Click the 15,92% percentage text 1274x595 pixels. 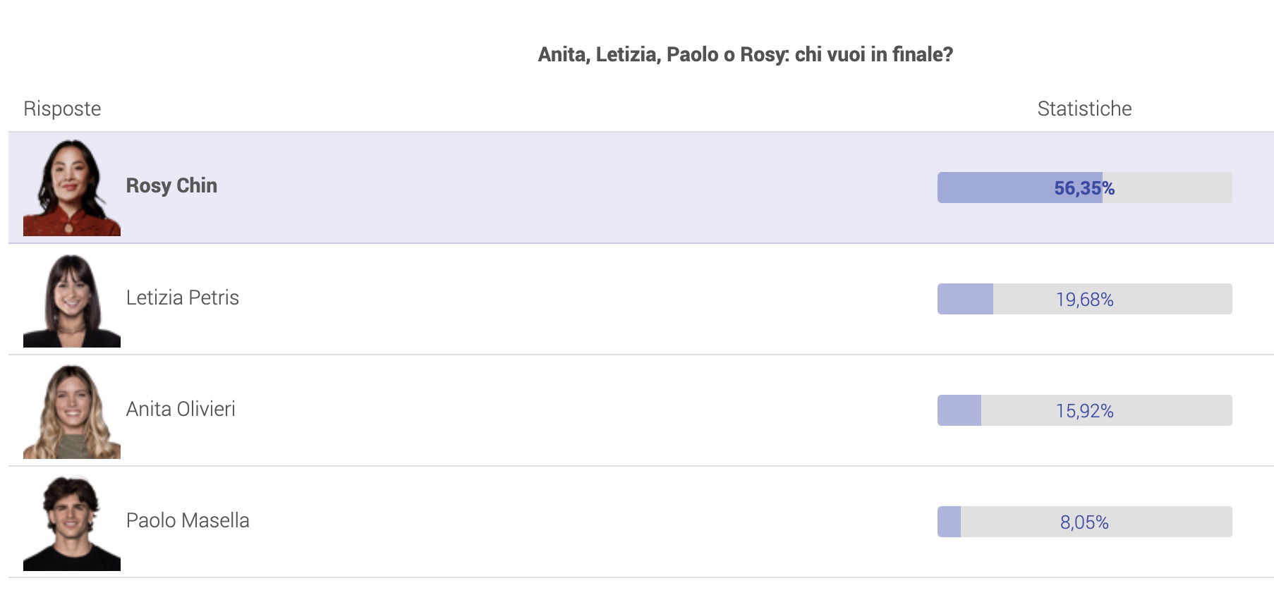pos(1084,411)
